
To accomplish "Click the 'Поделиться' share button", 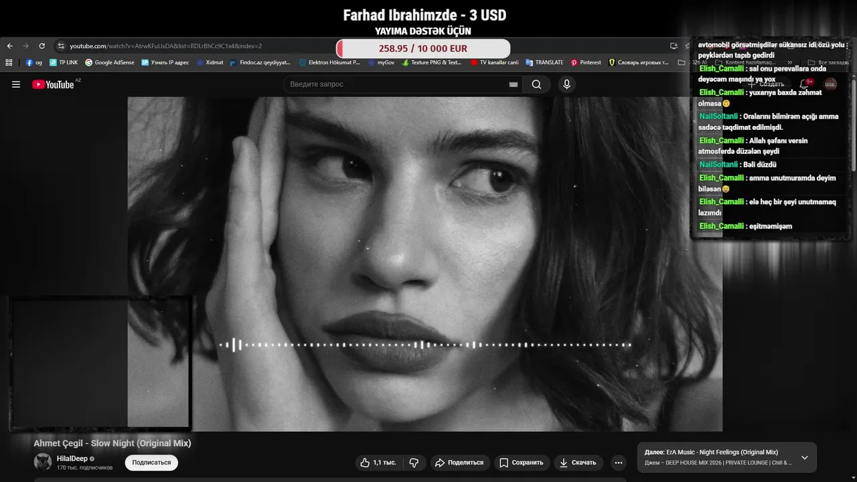I will pyautogui.click(x=459, y=463).
